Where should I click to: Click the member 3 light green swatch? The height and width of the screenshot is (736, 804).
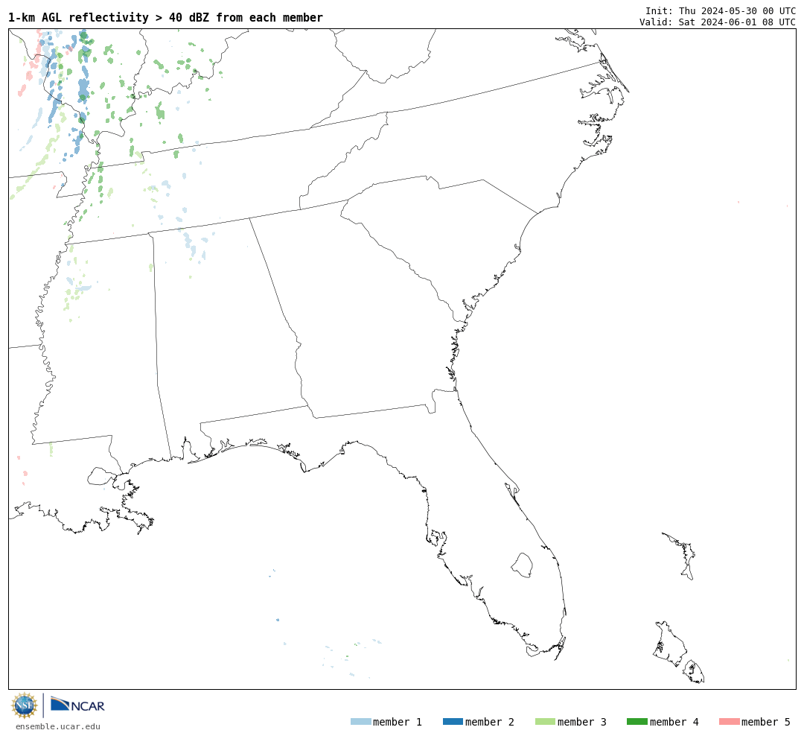[545, 721]
